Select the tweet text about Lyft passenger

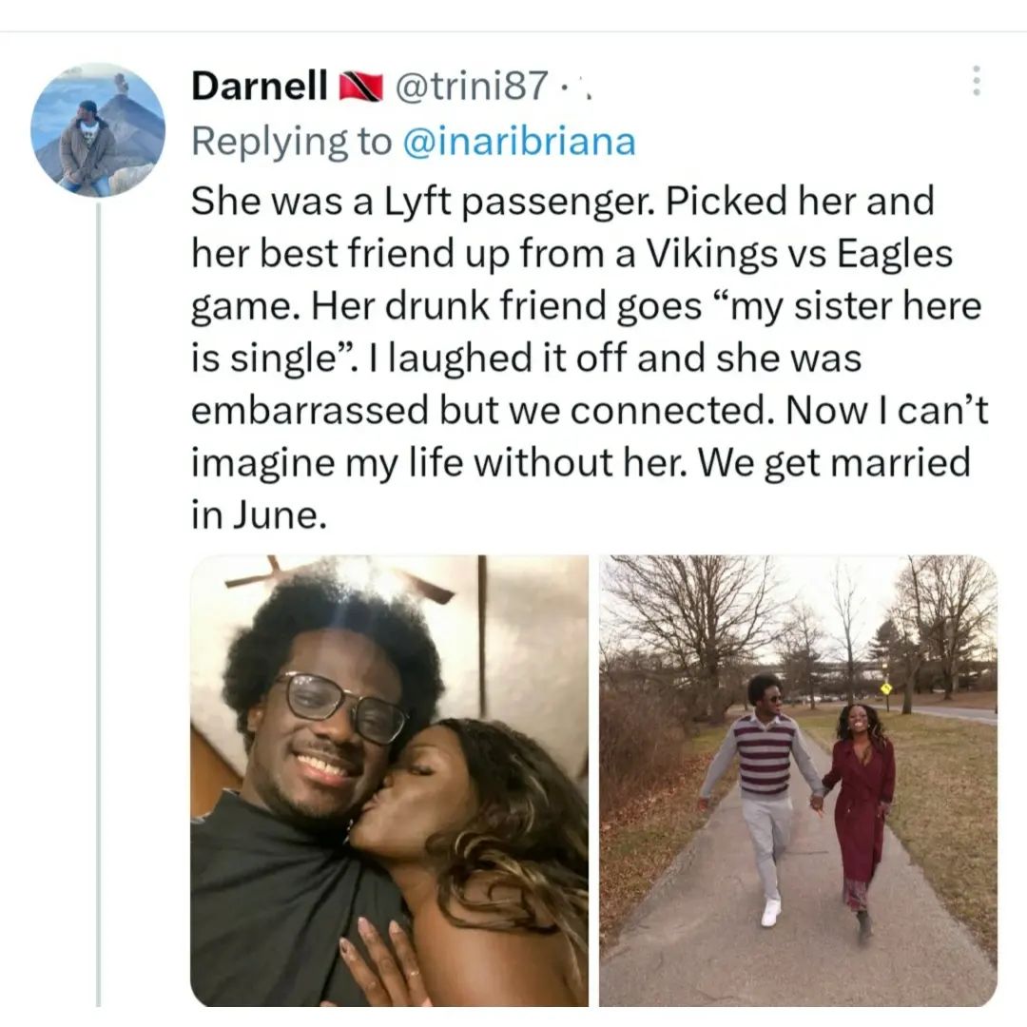coord(590,358)
